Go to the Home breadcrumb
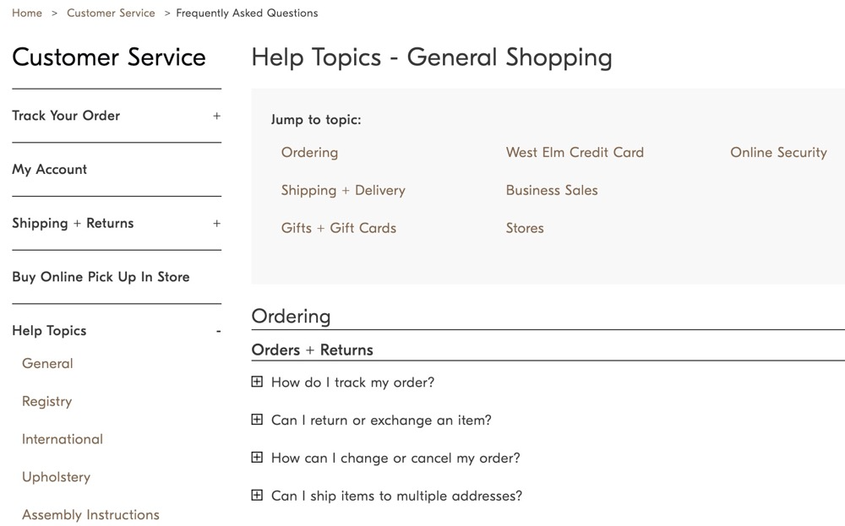The height and width of the screenshot is (526, 845). [27, 13]
